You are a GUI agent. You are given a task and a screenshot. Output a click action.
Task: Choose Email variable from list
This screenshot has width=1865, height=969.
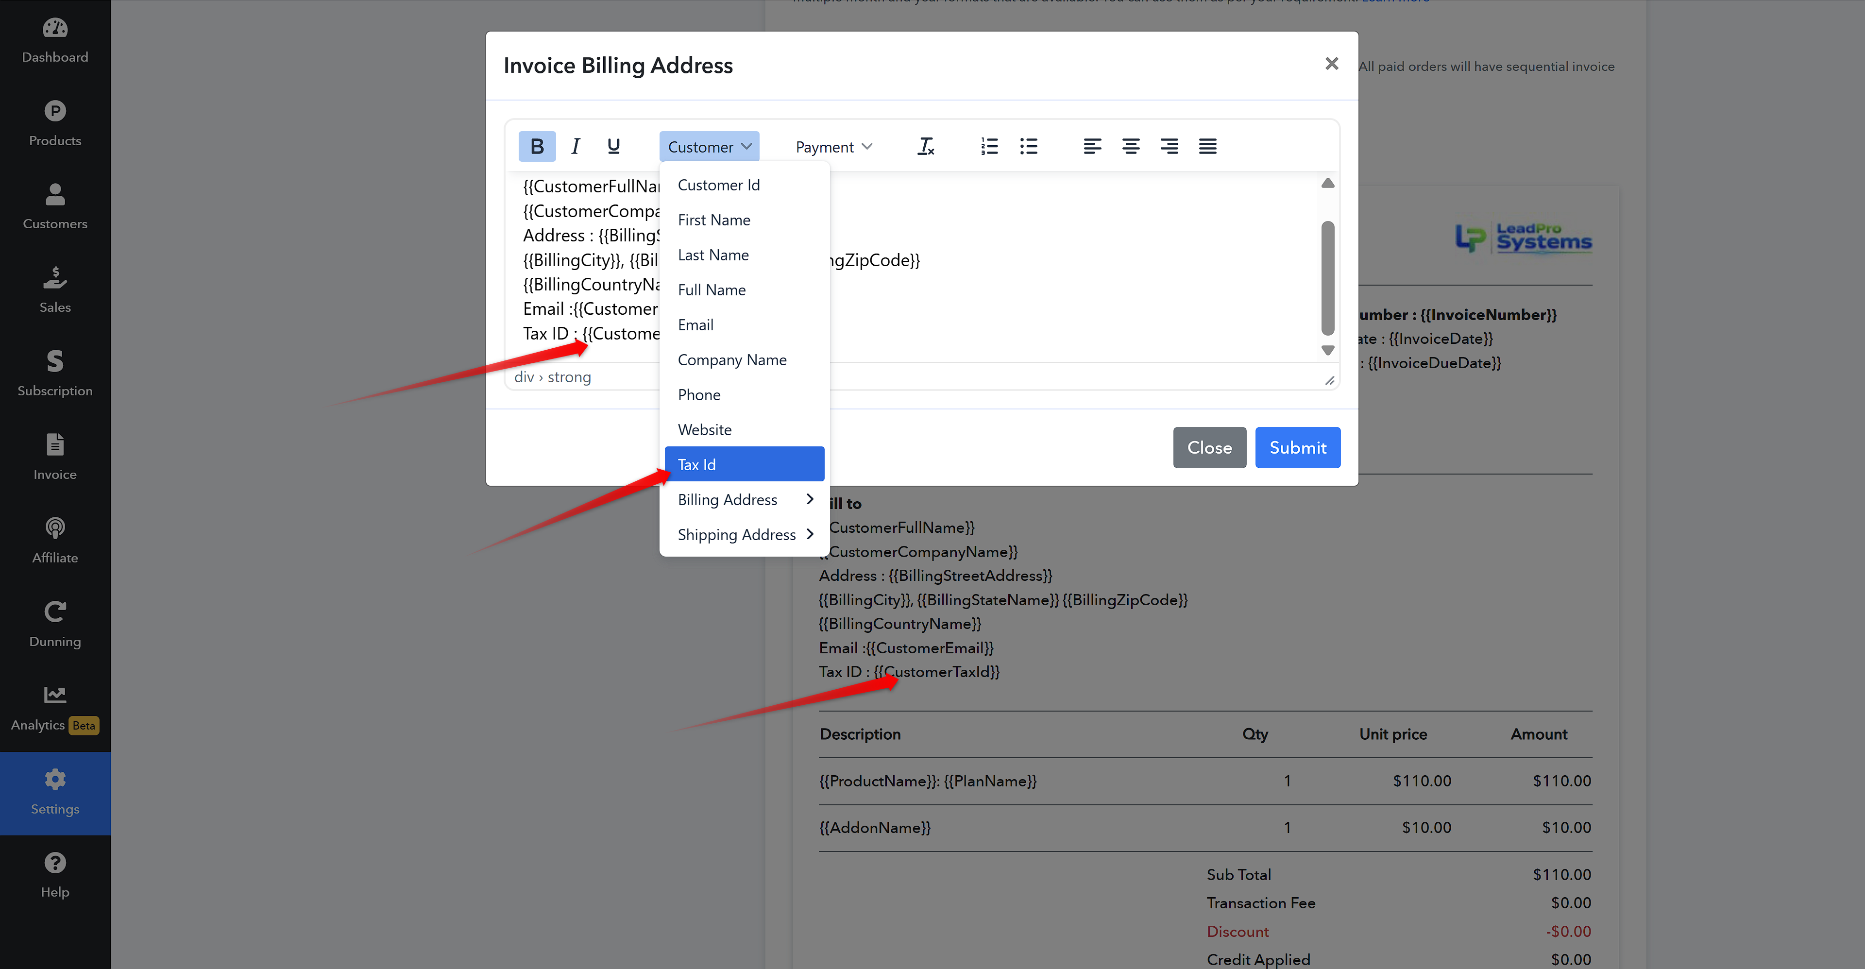[744, 324]
